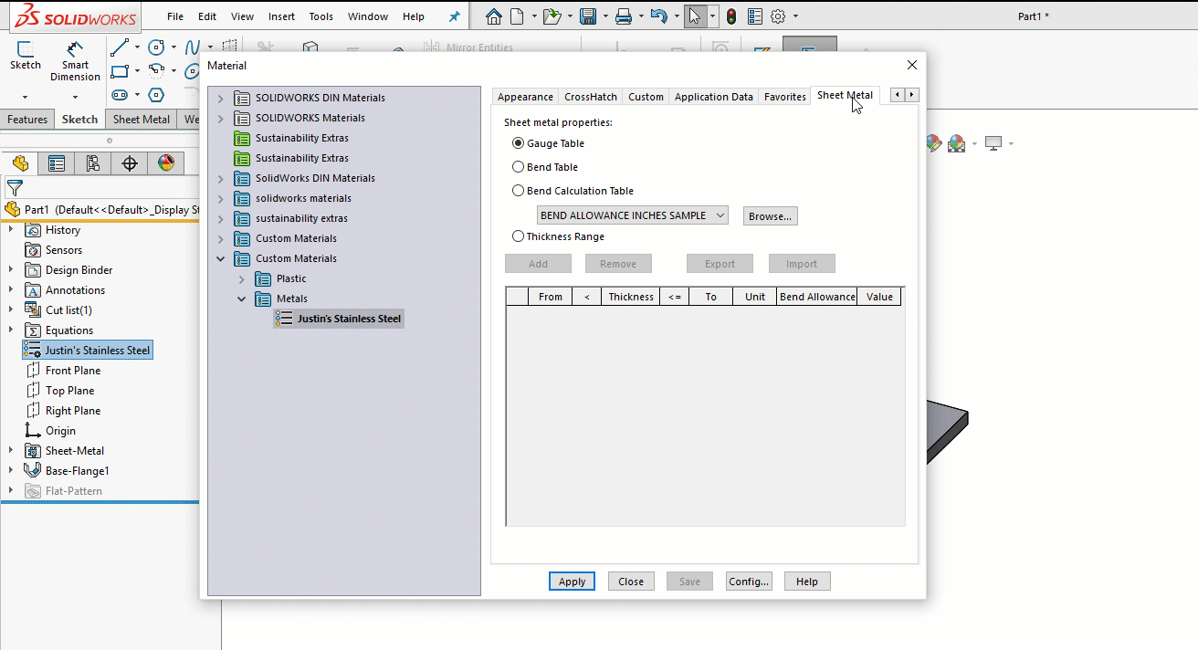Select the Line sketch tool
The width and height of the screenshot is (1198, 650).
coord(119,47)
